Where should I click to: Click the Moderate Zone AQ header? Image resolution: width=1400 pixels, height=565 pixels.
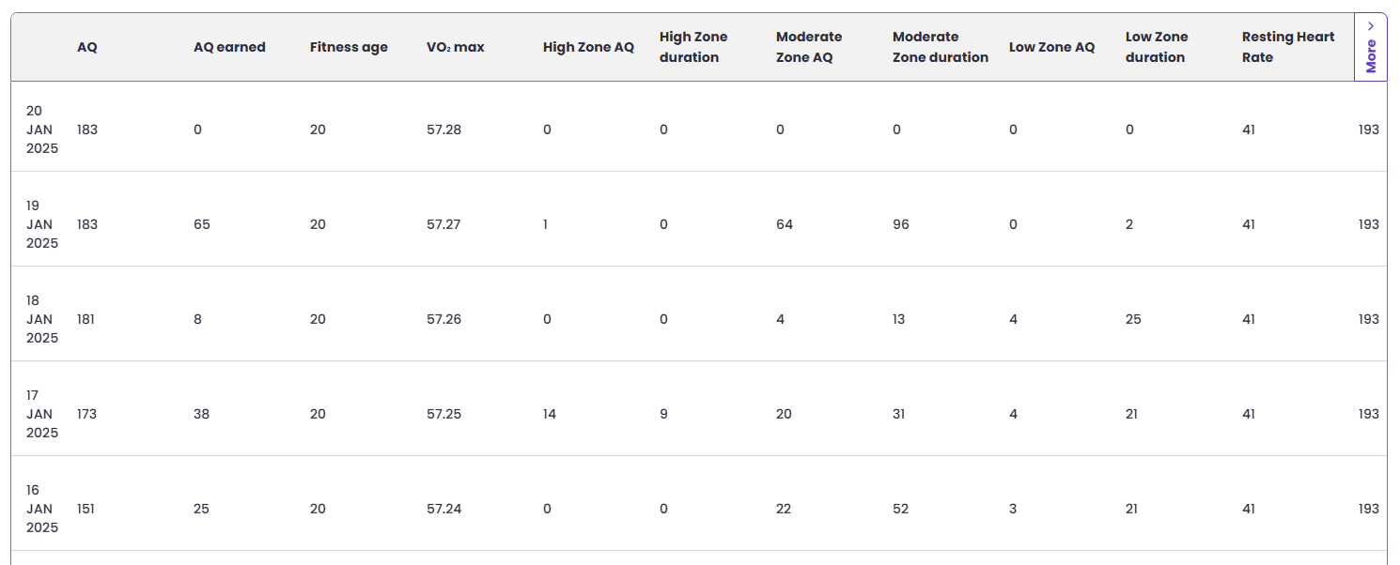pos(809,47)
